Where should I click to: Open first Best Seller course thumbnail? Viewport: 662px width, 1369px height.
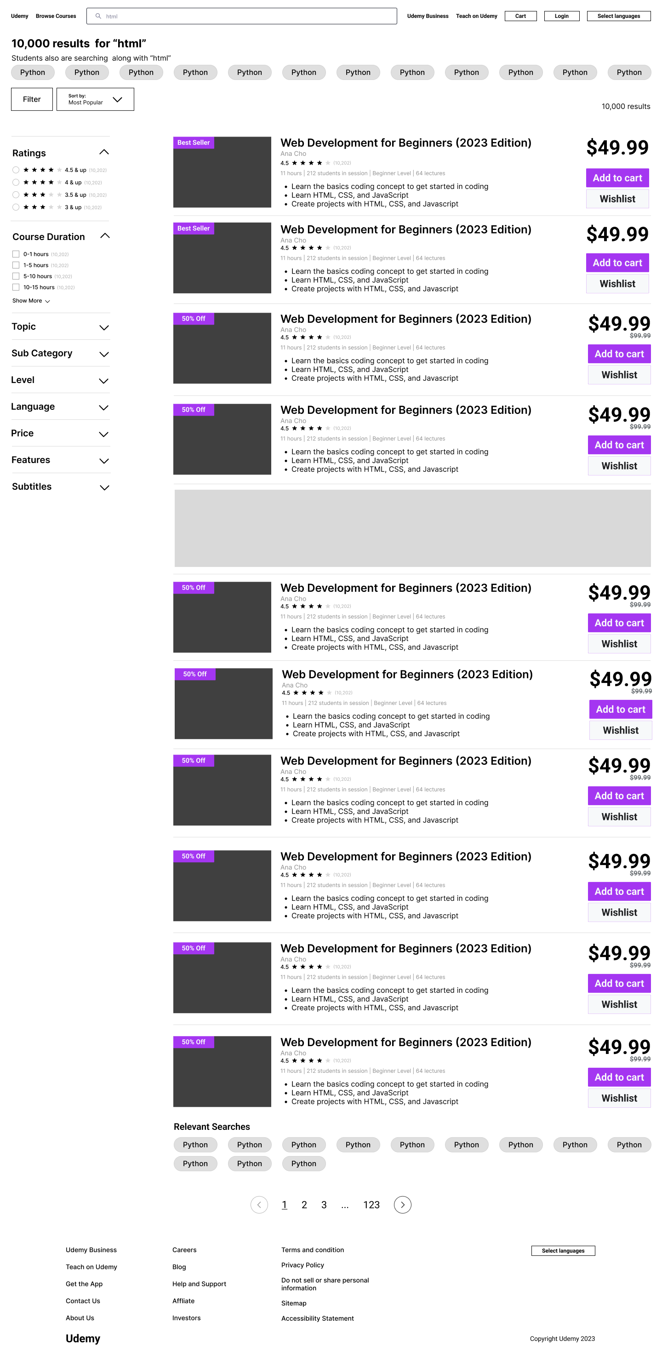click(x=222, y=172)
